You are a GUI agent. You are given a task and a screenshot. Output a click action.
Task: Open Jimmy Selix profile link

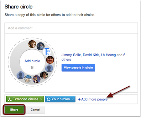tap(71, 55)
